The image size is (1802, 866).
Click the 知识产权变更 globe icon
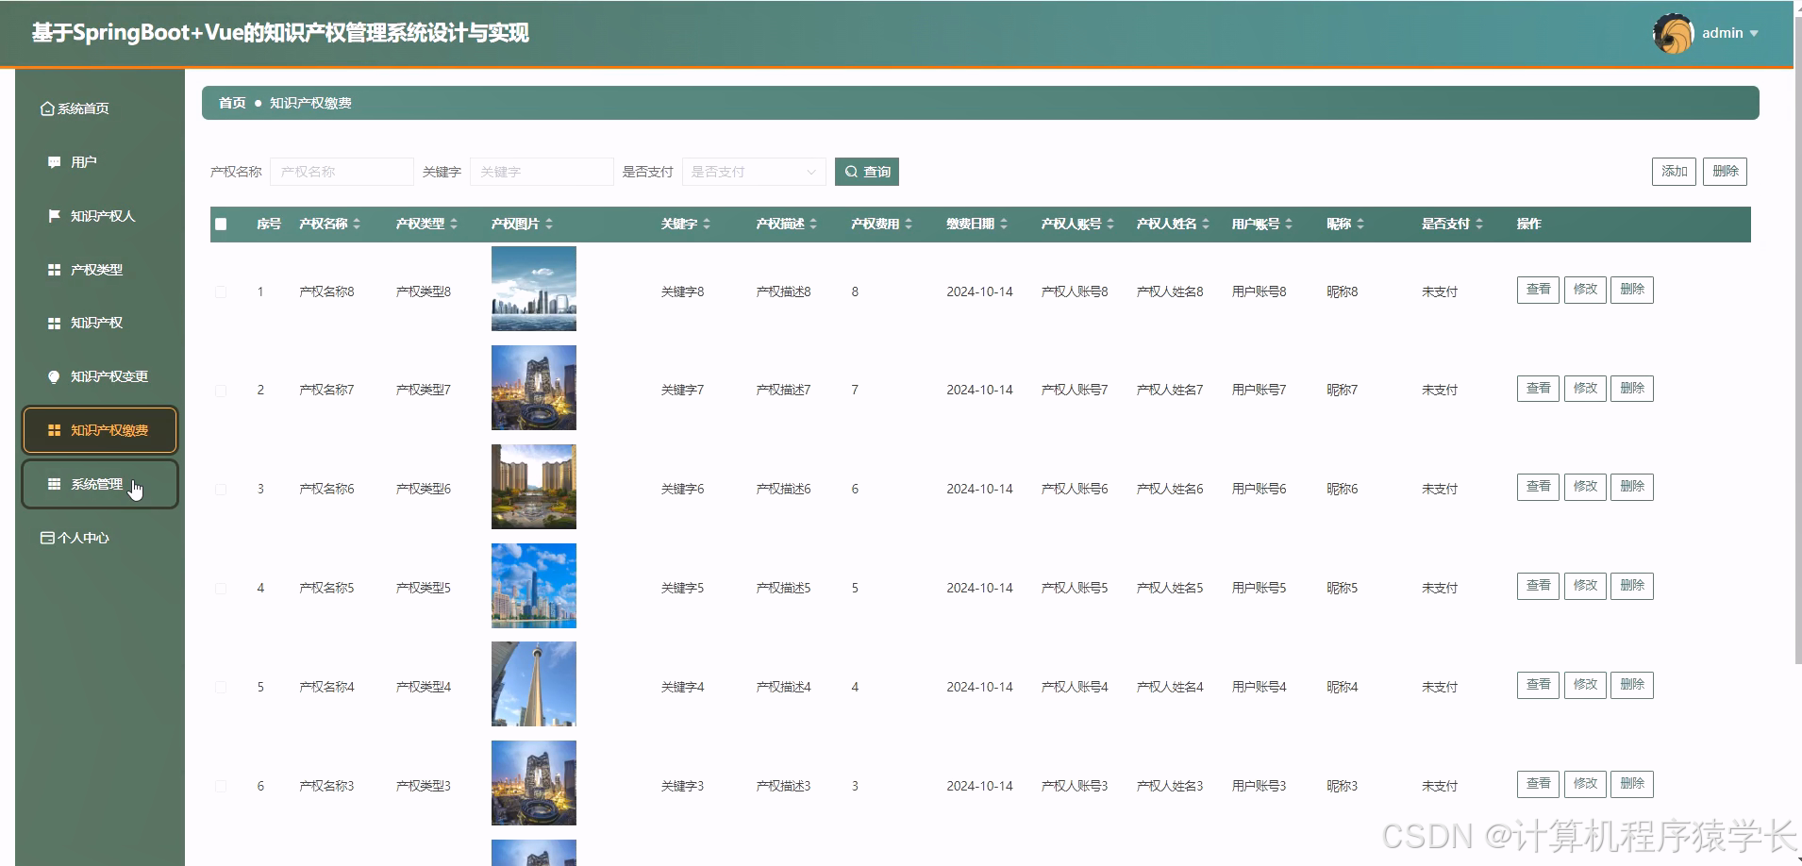(x=53, y=375)
